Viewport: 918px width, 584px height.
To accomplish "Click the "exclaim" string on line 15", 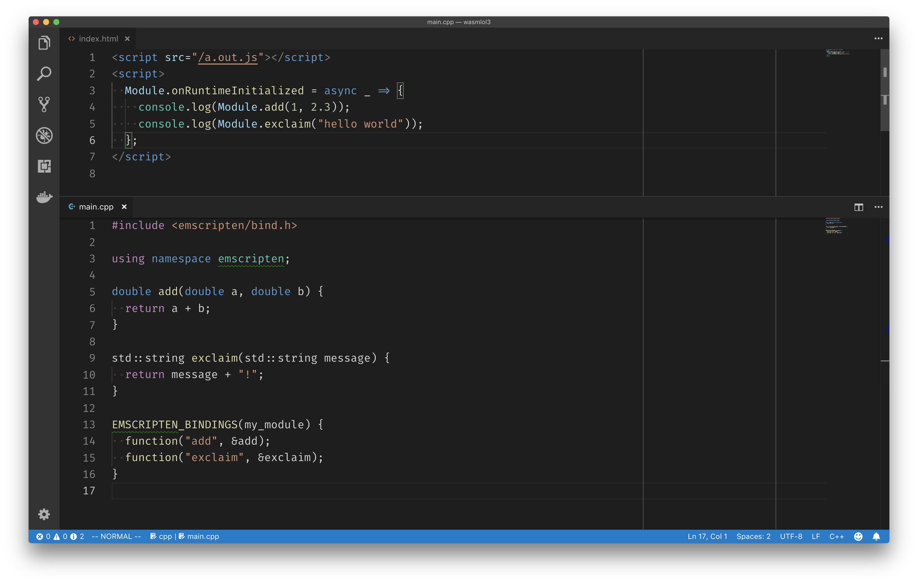I will tap(215, 458).
